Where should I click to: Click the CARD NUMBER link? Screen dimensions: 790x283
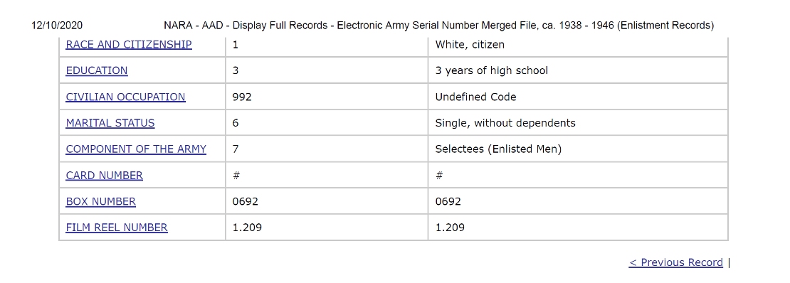(105, 175)
